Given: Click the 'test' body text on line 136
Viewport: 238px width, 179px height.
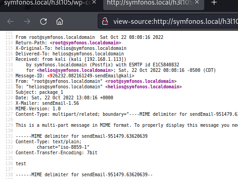Looking at the screenshot, I should [x=21, y=163].
